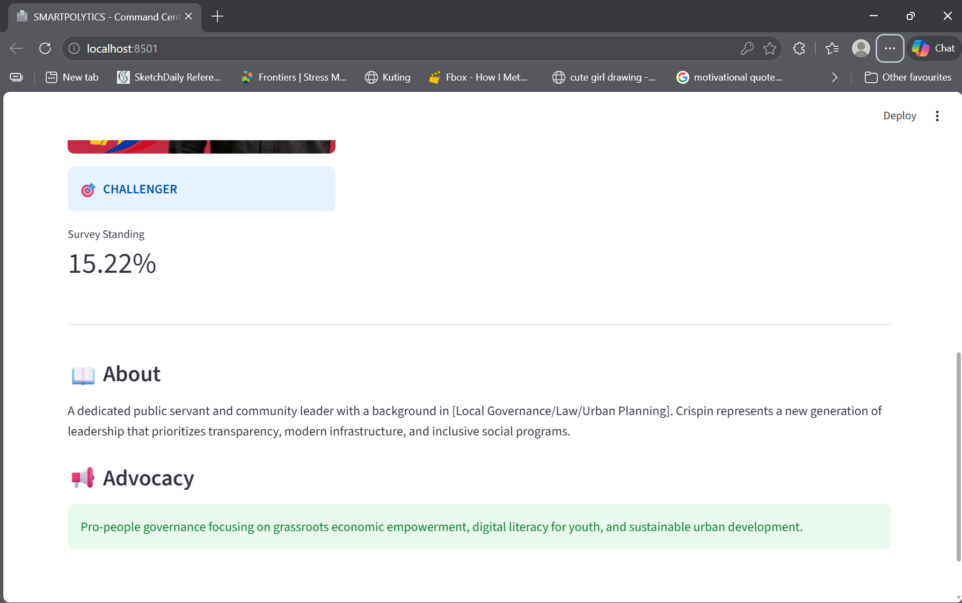
Task: Expand the hidden bookmarks chevron
Action: tap(834, 77)
